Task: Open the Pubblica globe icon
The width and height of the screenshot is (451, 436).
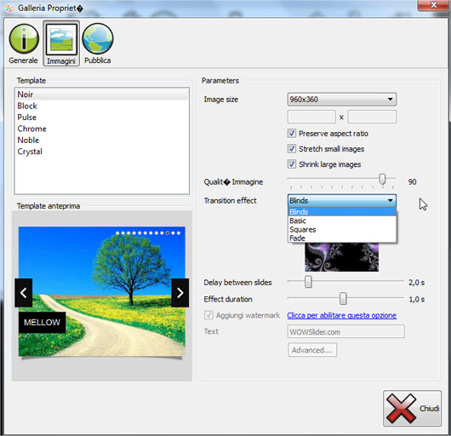Action: point(98,38)
